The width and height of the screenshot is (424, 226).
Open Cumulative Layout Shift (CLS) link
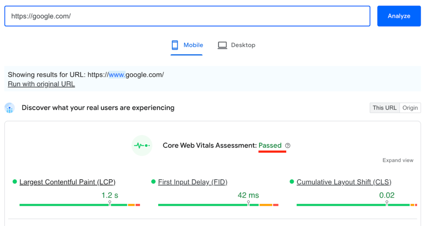344,182
